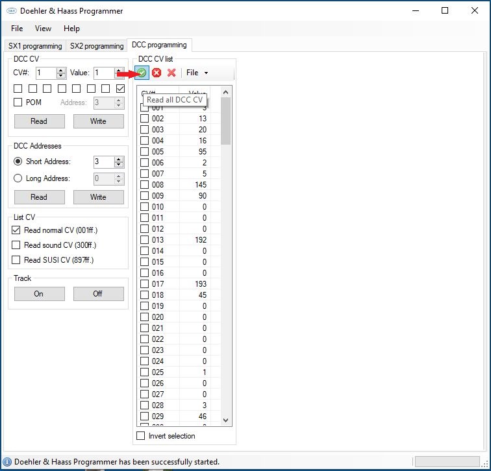Turn track power Off
The width and height of the screenshot is (491, 471).
click(x=98, y=294)
